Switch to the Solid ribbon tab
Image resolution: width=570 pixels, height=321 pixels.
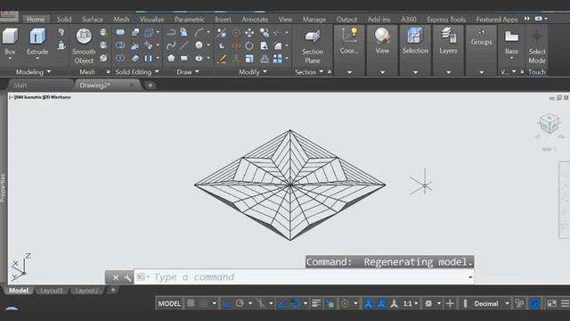pyautogui.click(x=64, y=20)
